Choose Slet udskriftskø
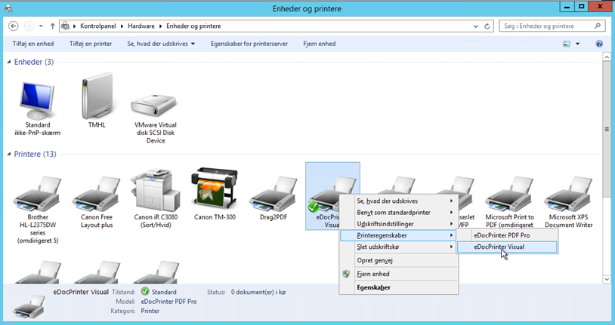Viewport: 615px width, 325px height. pos(399,247)
